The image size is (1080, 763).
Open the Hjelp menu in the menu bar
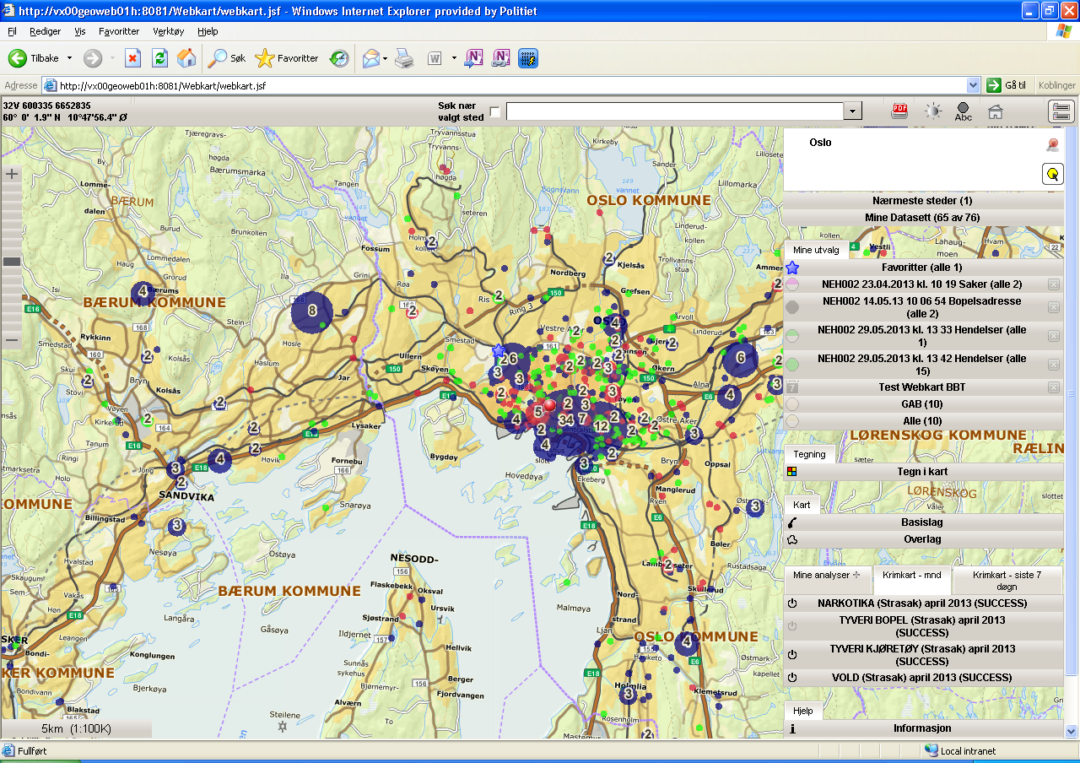(x=208, y=31)
